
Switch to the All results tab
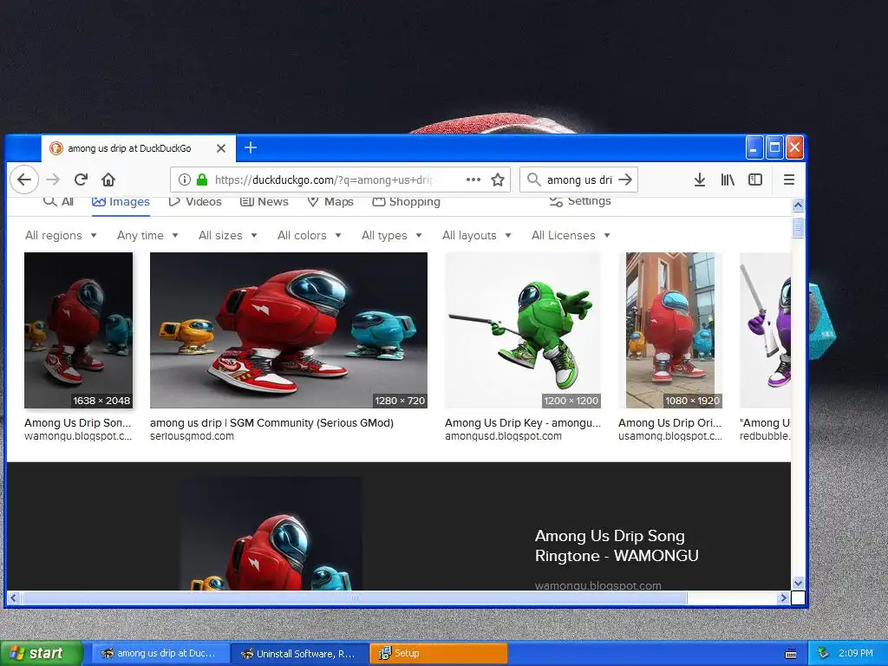click(x=59, y=201)
